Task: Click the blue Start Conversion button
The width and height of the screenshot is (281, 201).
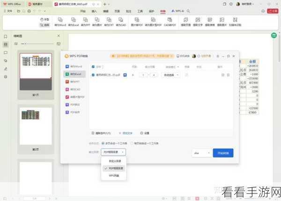Action: click(223, 153)
